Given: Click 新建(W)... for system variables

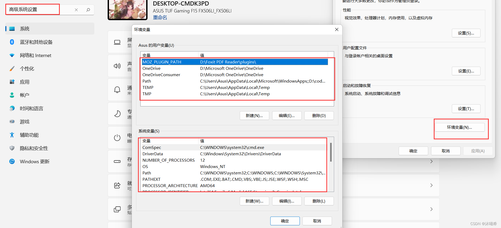Looking at the screenshot, I should 254,201.
